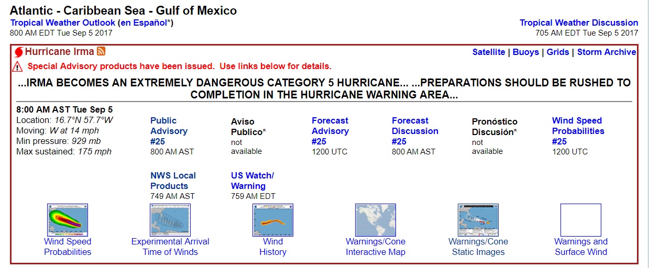
Task: Click the Pronóstico Discusión label text
Action: coord(494,127)
